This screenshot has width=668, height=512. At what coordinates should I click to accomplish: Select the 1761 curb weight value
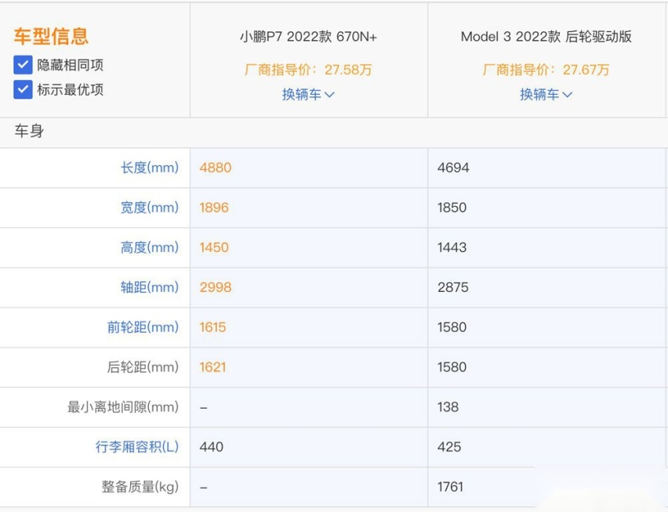(450, 487)
